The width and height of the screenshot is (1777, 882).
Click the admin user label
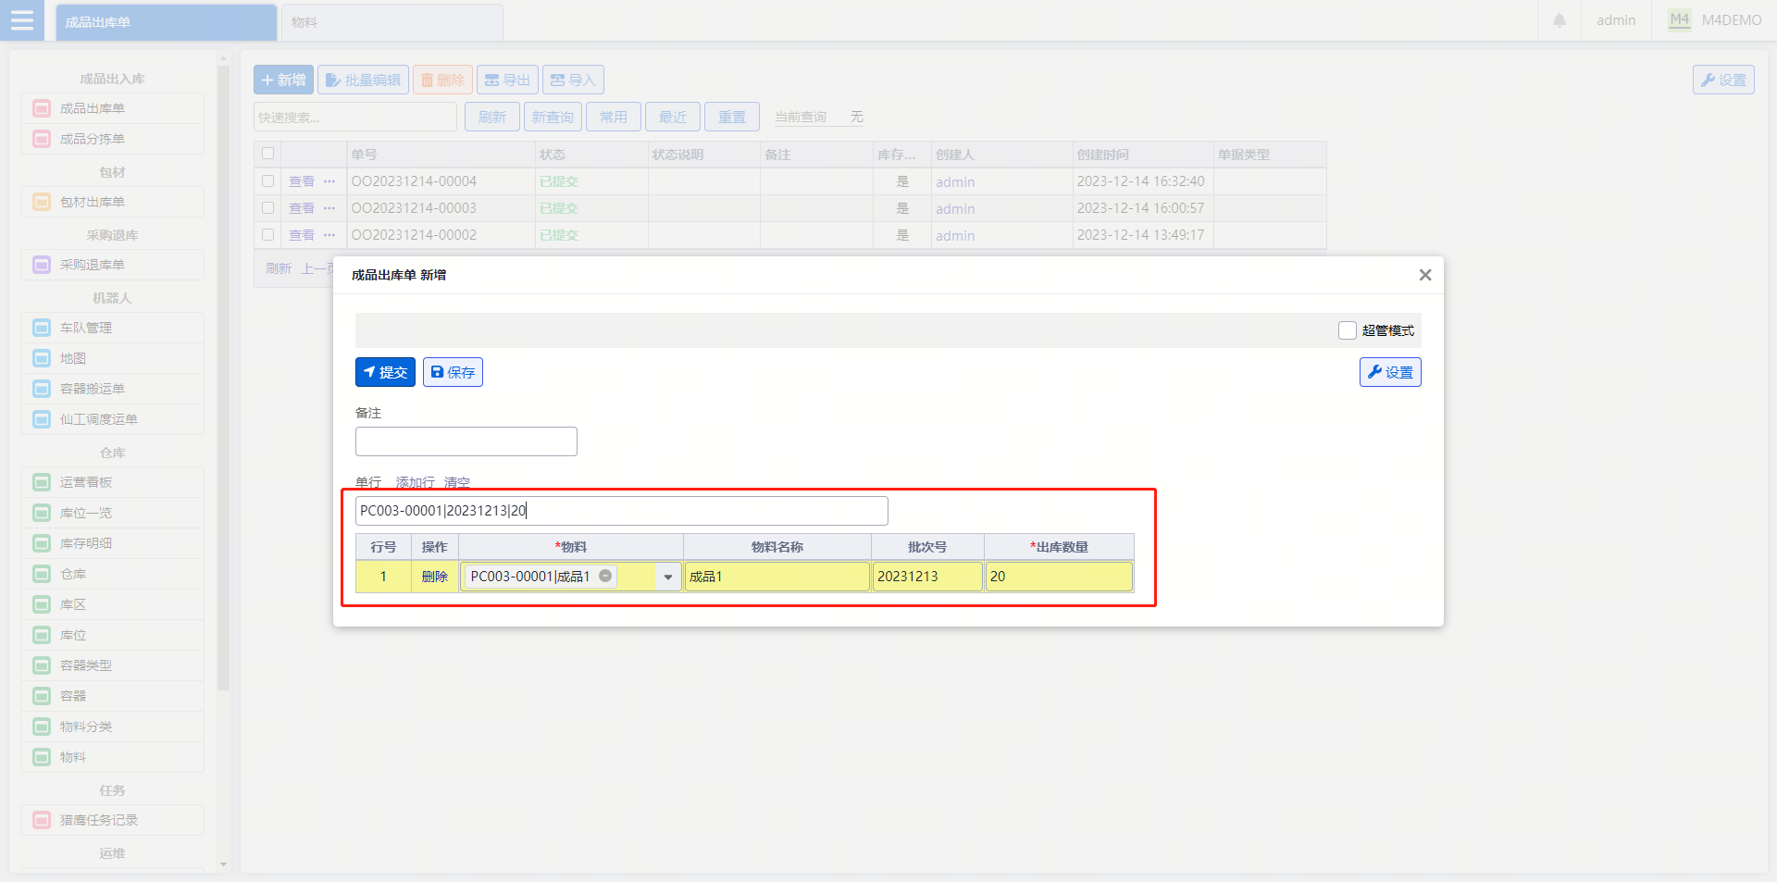[1616, 20]
